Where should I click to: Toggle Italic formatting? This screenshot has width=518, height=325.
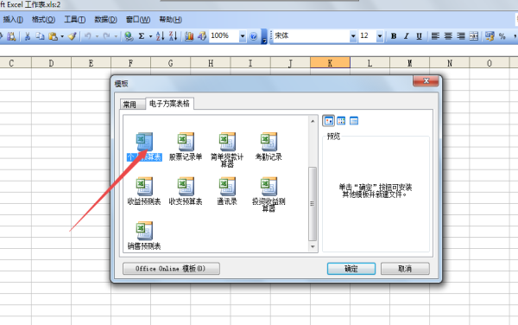407,36
